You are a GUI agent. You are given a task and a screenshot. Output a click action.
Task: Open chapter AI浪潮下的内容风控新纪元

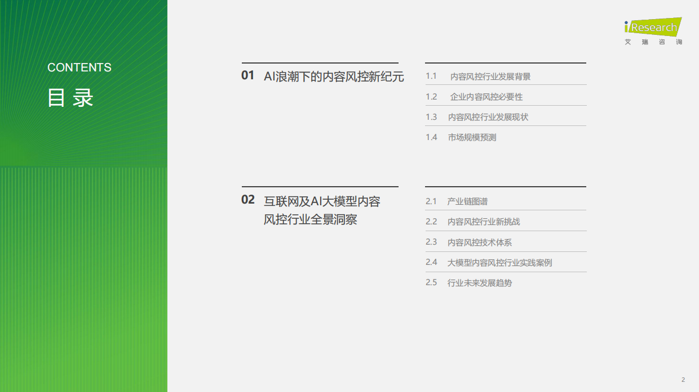(334, 77)
